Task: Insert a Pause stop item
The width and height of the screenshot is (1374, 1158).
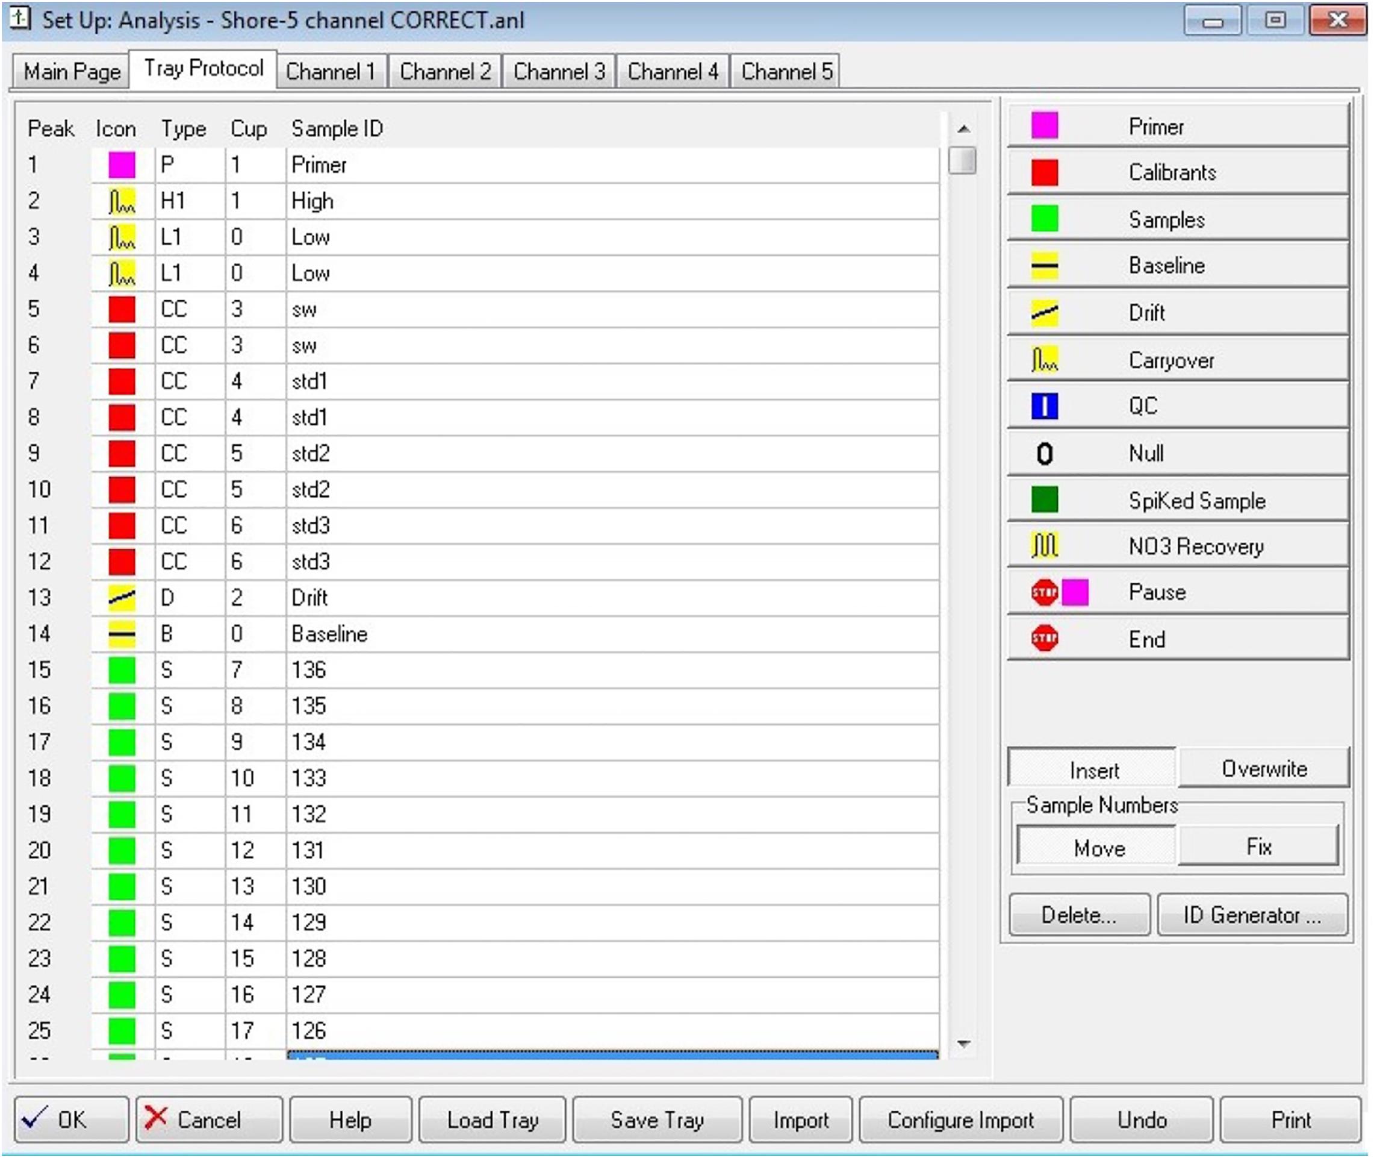Action: pos(1178,592)
